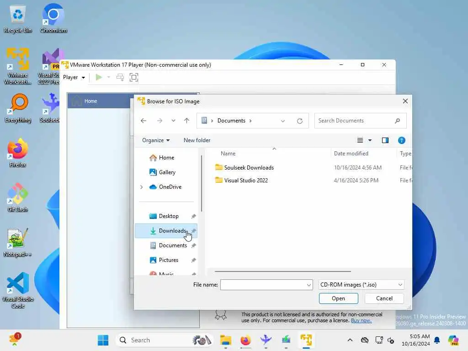The image size is (468, 351).
Task: Open File Explorer from the taskbar
Action: point(226,340)
